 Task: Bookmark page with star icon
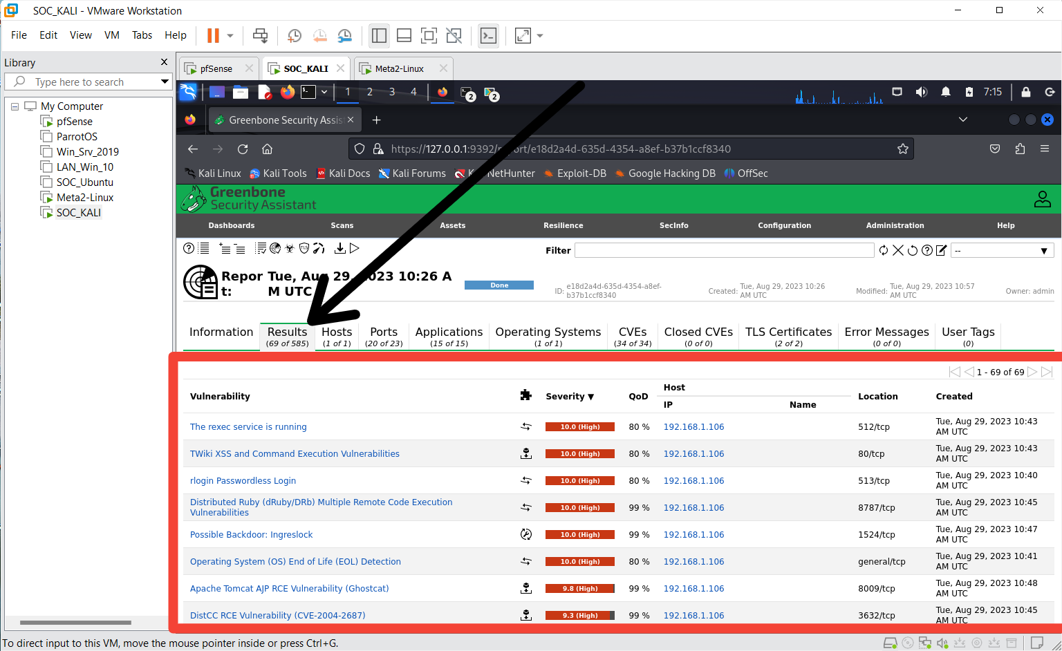pyautogui.click(x=902, y=149)
